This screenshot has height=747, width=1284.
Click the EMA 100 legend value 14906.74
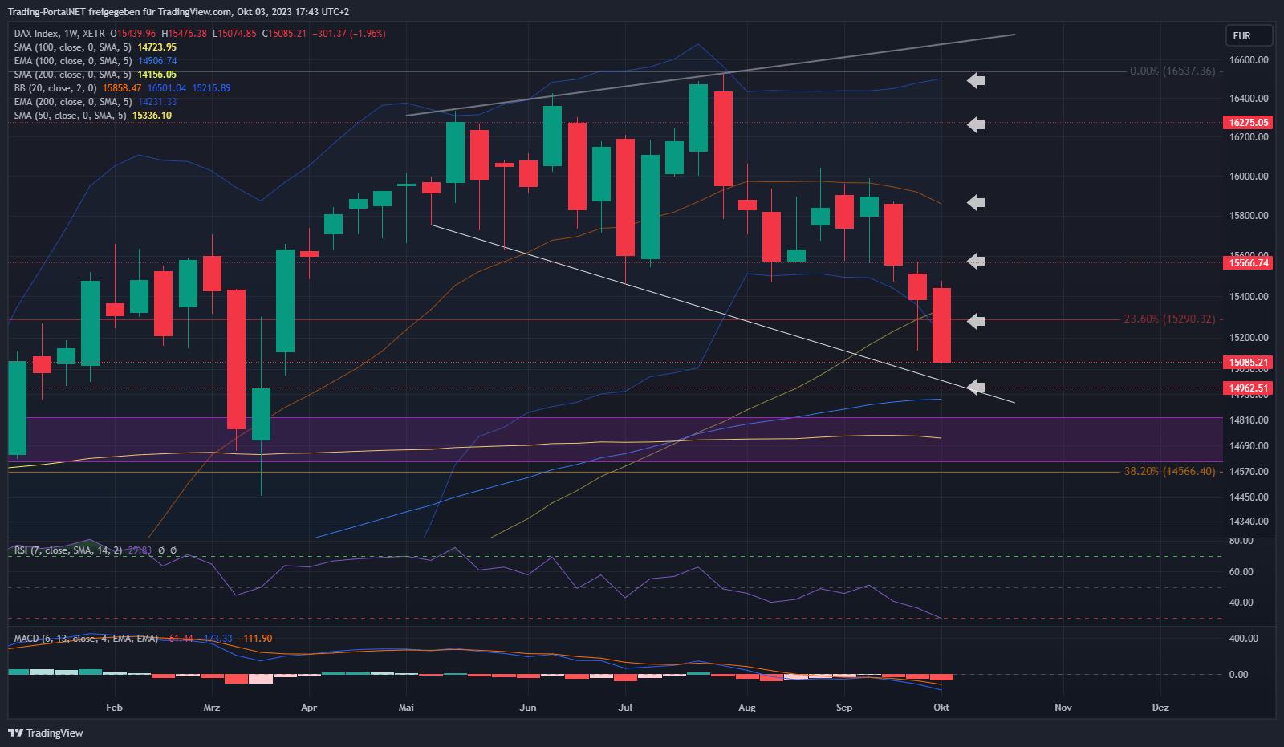click(157, 61)
